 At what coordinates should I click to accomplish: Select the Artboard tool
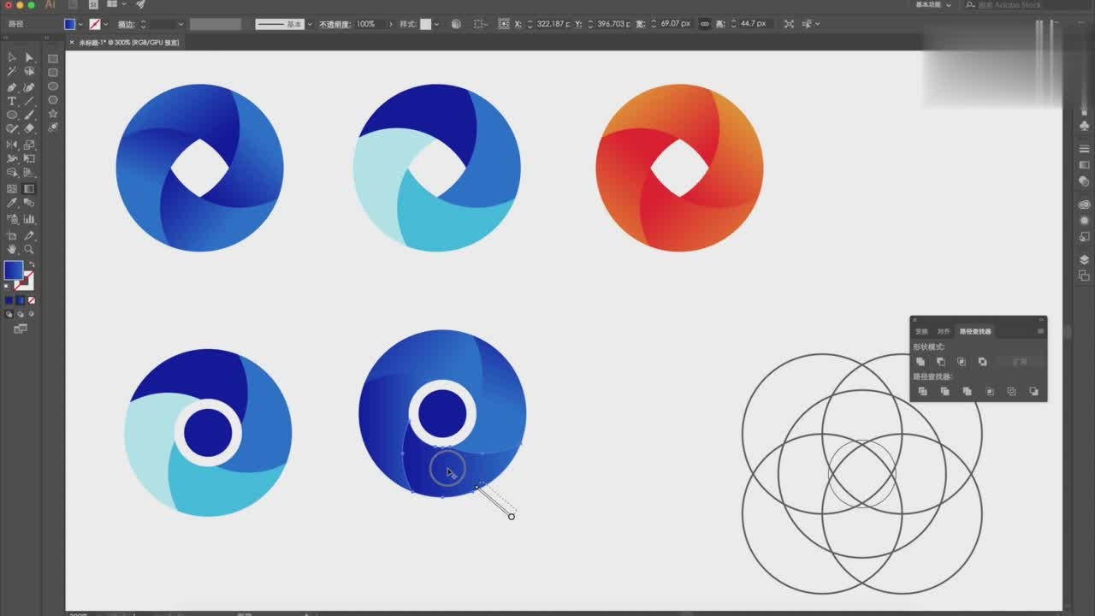[x=12, y=235]
